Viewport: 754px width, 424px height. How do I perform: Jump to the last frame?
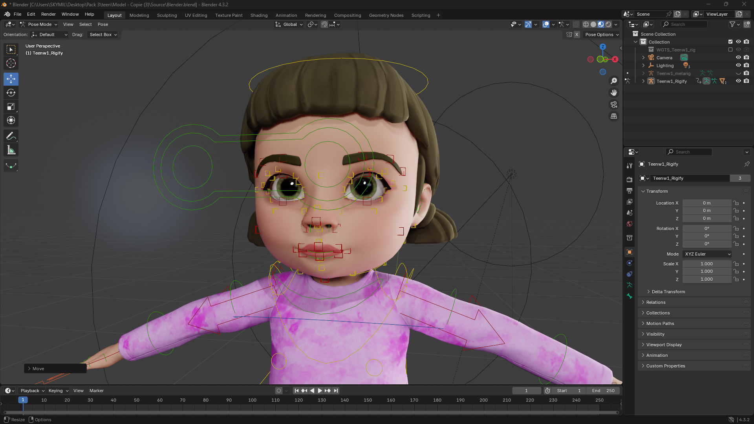tap(336, 391)
